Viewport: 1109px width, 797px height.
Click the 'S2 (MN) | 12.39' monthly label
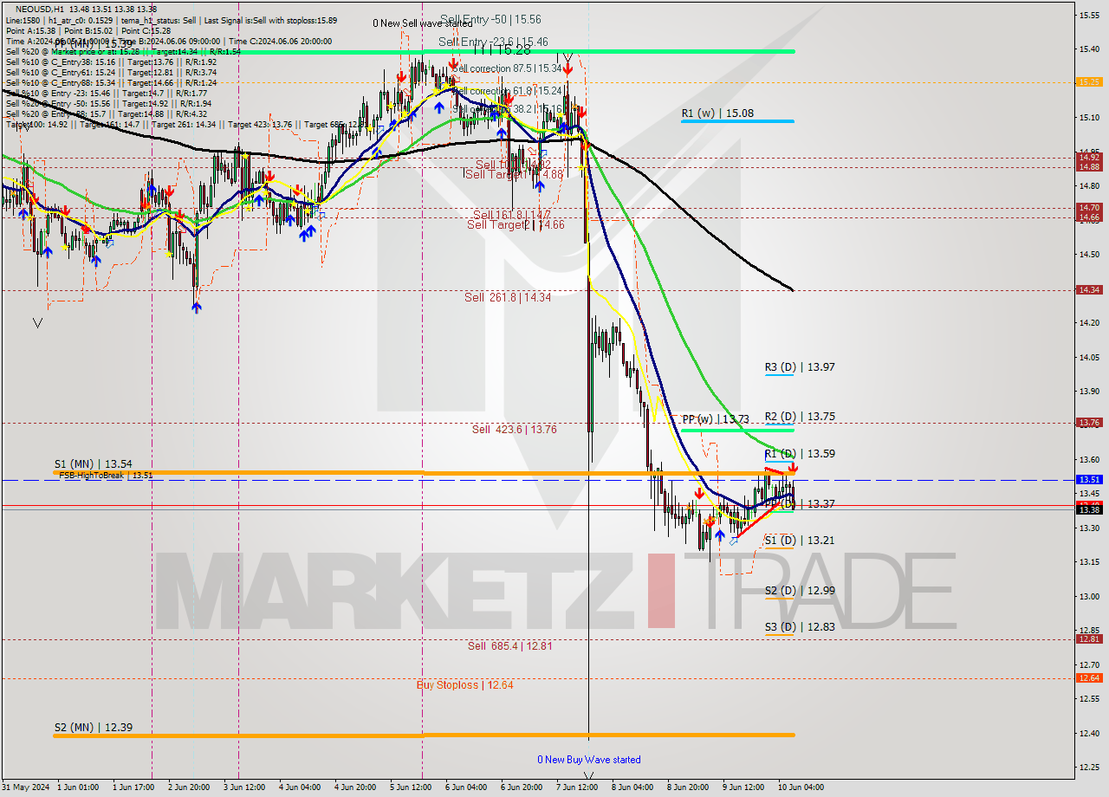point(93,728)
